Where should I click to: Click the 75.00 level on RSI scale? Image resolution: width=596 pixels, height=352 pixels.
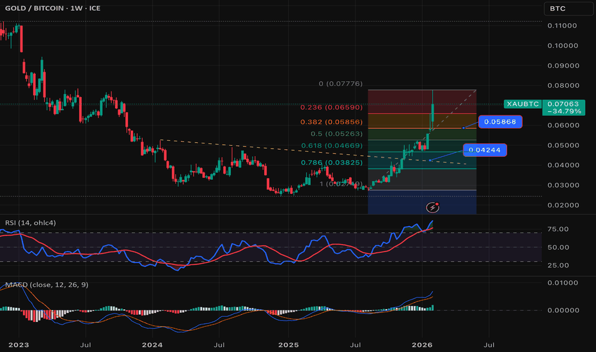coord(558,229)
